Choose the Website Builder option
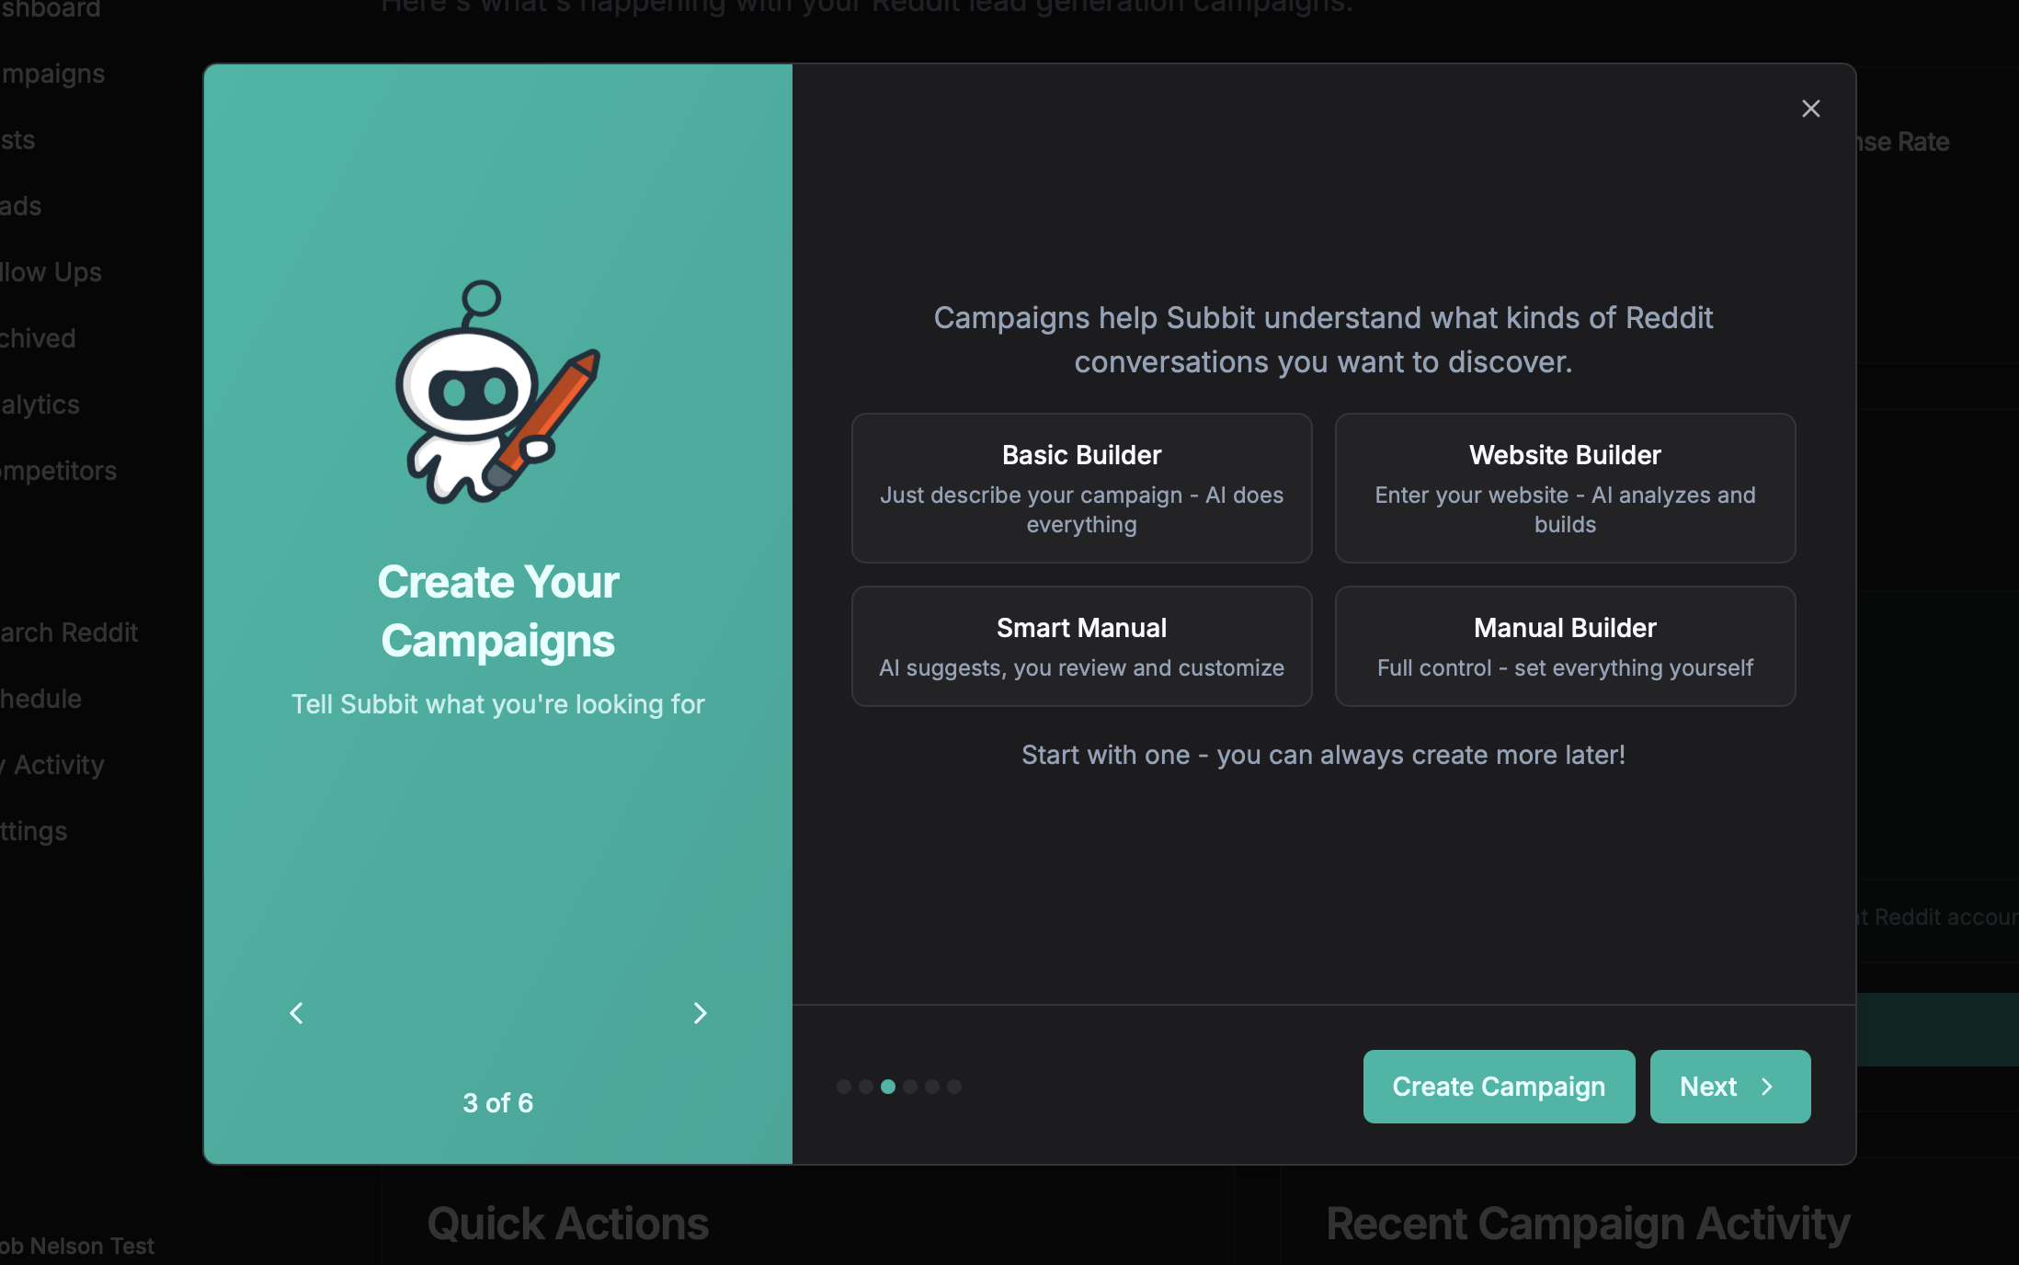 1565,487
